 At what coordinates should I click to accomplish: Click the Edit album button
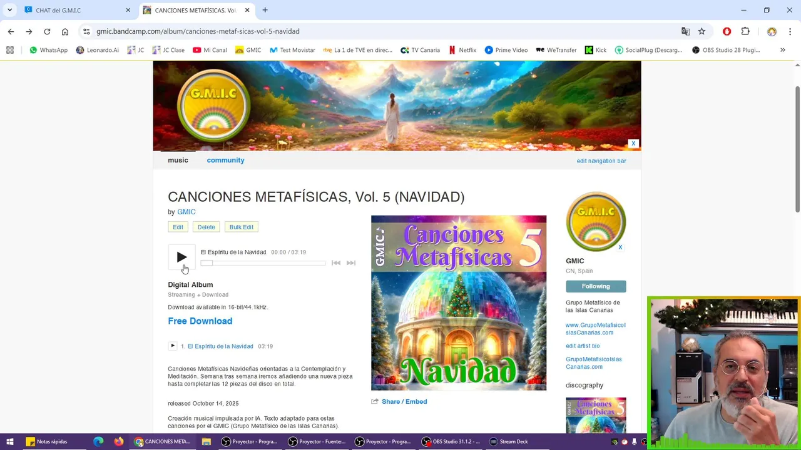click(x=178, y=227)
